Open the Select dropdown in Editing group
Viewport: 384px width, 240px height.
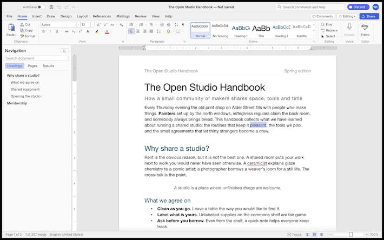329,36
